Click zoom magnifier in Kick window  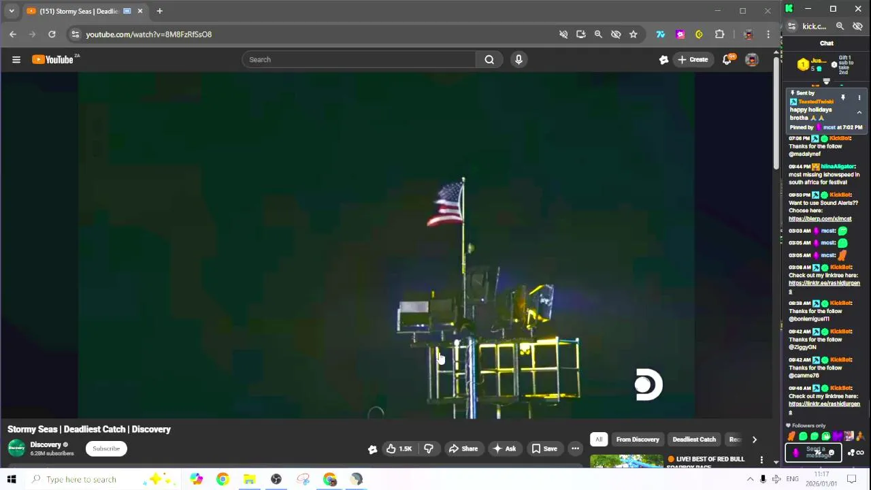coord(840,27)
